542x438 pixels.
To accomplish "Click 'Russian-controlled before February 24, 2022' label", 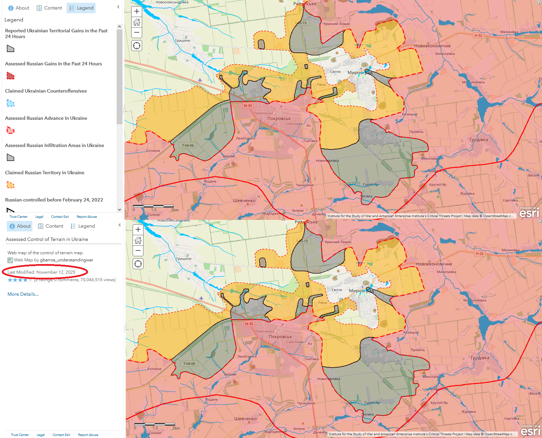I will point(54,200).
